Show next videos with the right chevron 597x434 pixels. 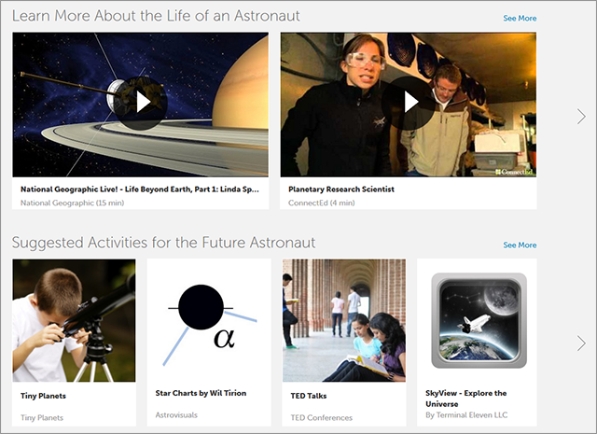click(x=581, y=117)
